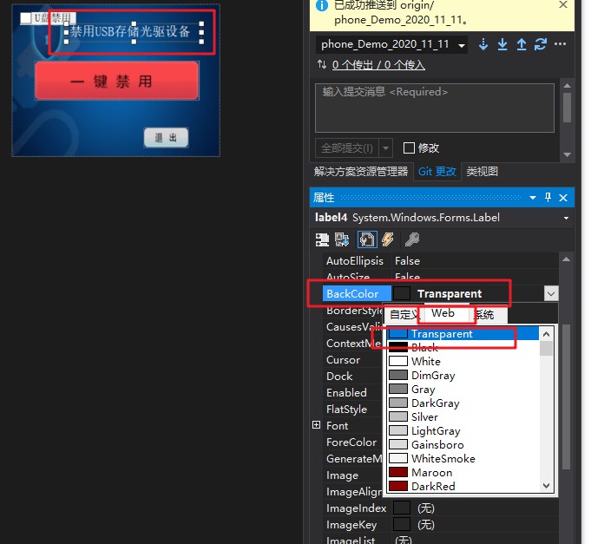Screen dimensions: 591x544
Task: Choose the Gray color entry
Action: (463, 390)
